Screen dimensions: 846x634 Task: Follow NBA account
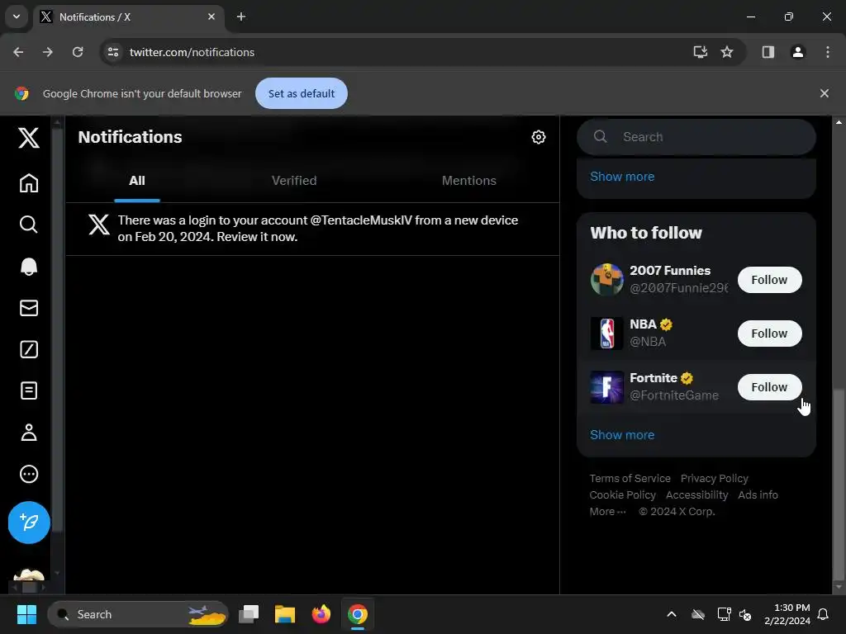click(769, 334)
